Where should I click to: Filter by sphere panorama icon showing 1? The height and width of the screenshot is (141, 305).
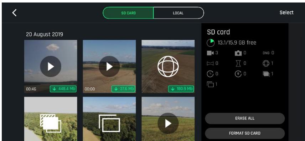[x=266, y=64]
